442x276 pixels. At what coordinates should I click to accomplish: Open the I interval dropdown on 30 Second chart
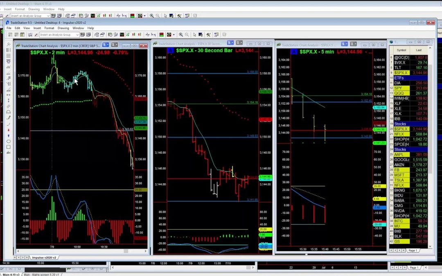pyautogui.click(x=239, y=43)
